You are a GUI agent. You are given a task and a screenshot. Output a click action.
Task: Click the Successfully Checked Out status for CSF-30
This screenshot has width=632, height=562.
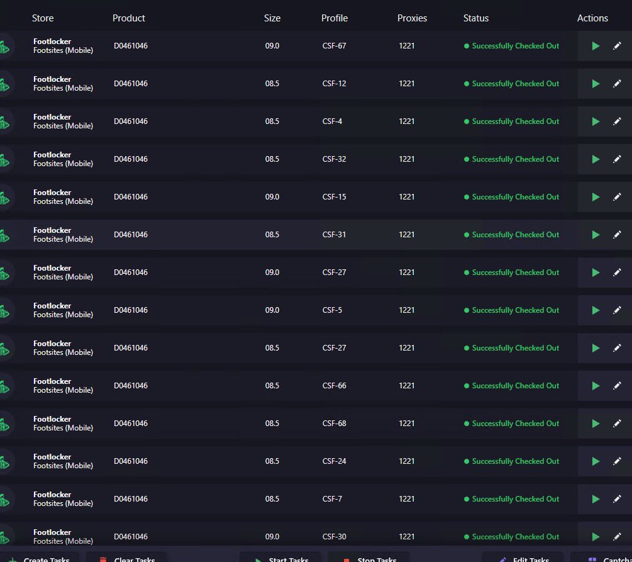[511, 537]
